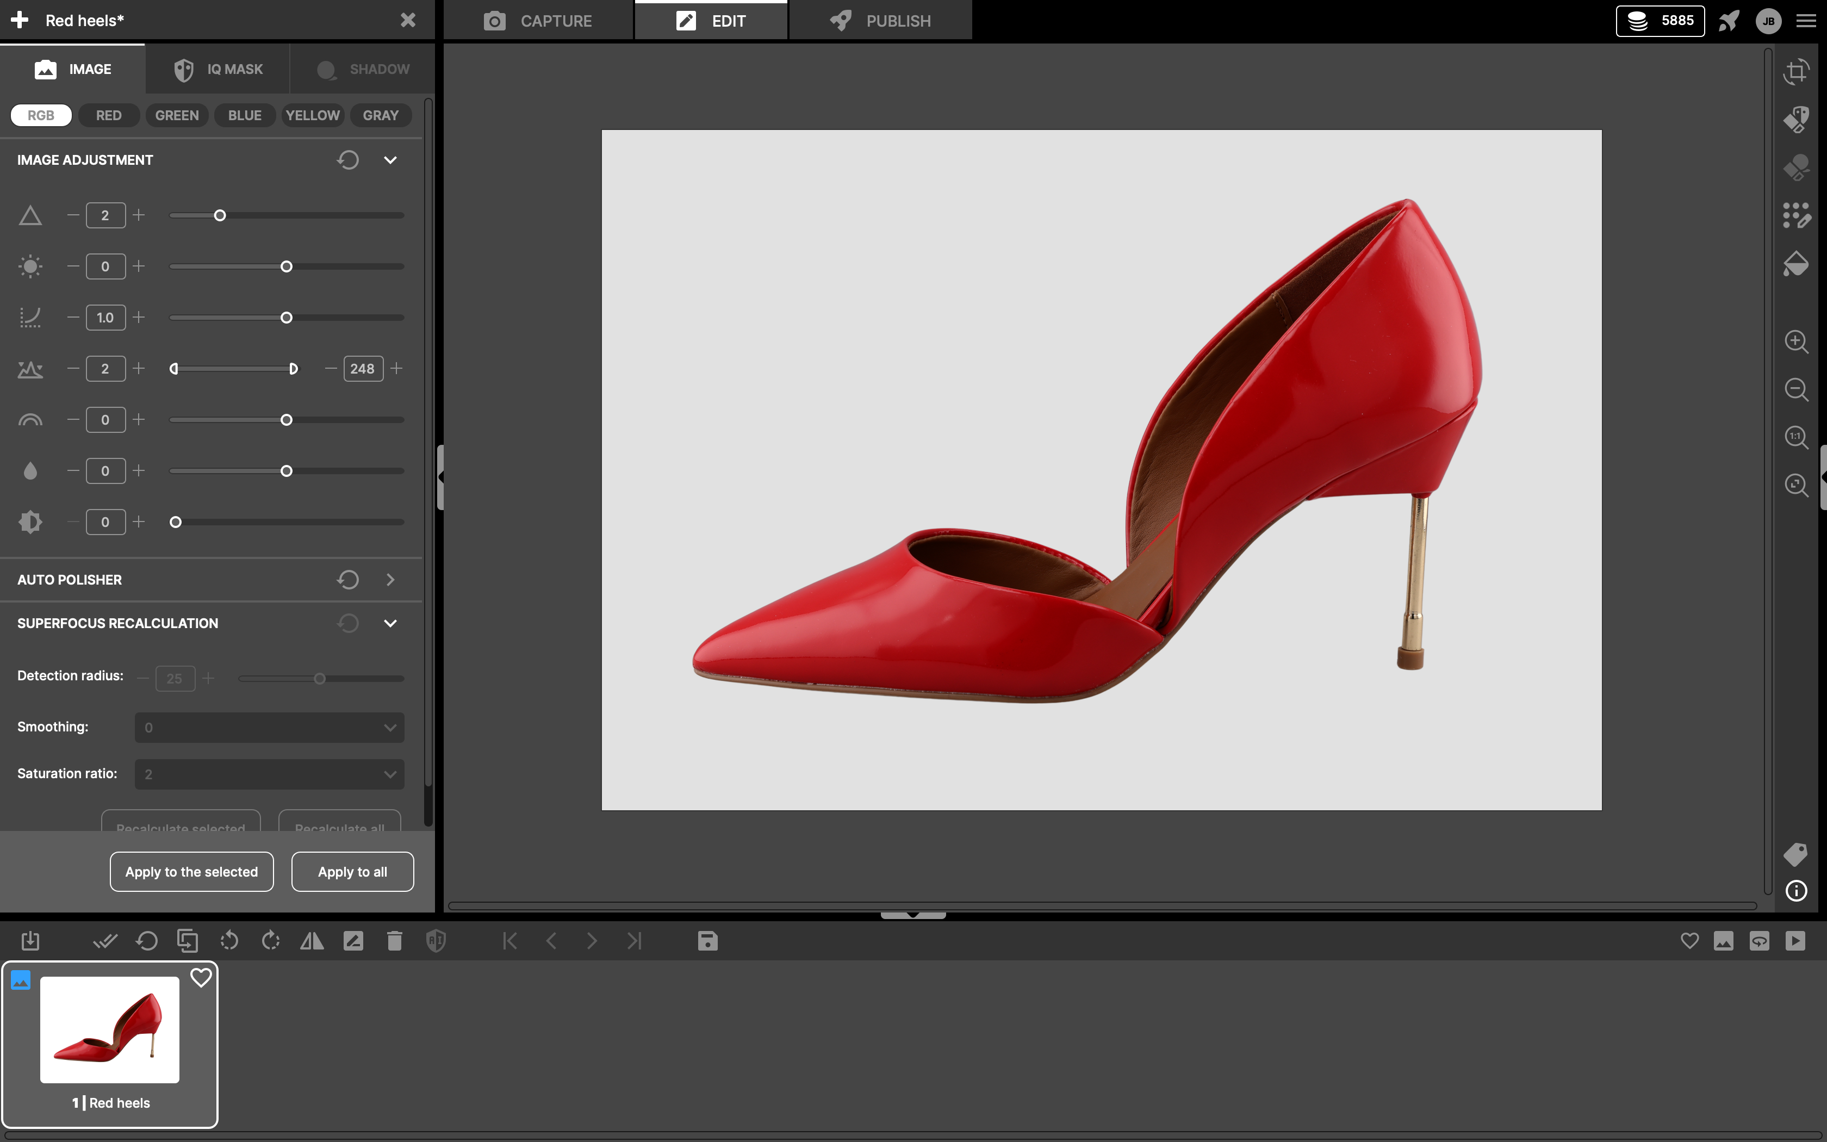The height and width of the screenshot is (1142, 1827).
Task: Click the tag label icon
Action: point(1796,854)
